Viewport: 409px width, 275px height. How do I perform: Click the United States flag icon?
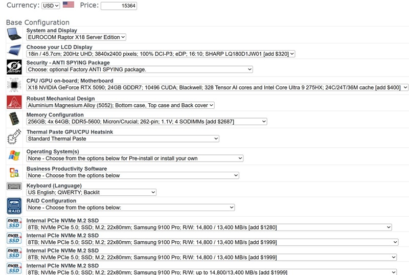click(68, 5)
